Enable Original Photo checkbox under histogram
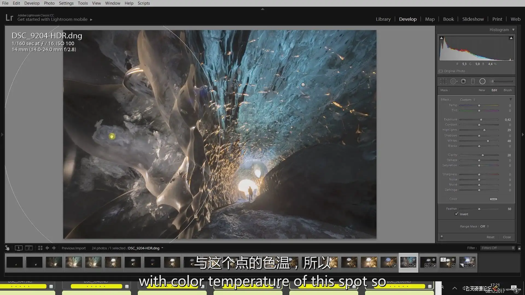Image resolution: width=525 pixels, height=295 pixels. (441, 71)
